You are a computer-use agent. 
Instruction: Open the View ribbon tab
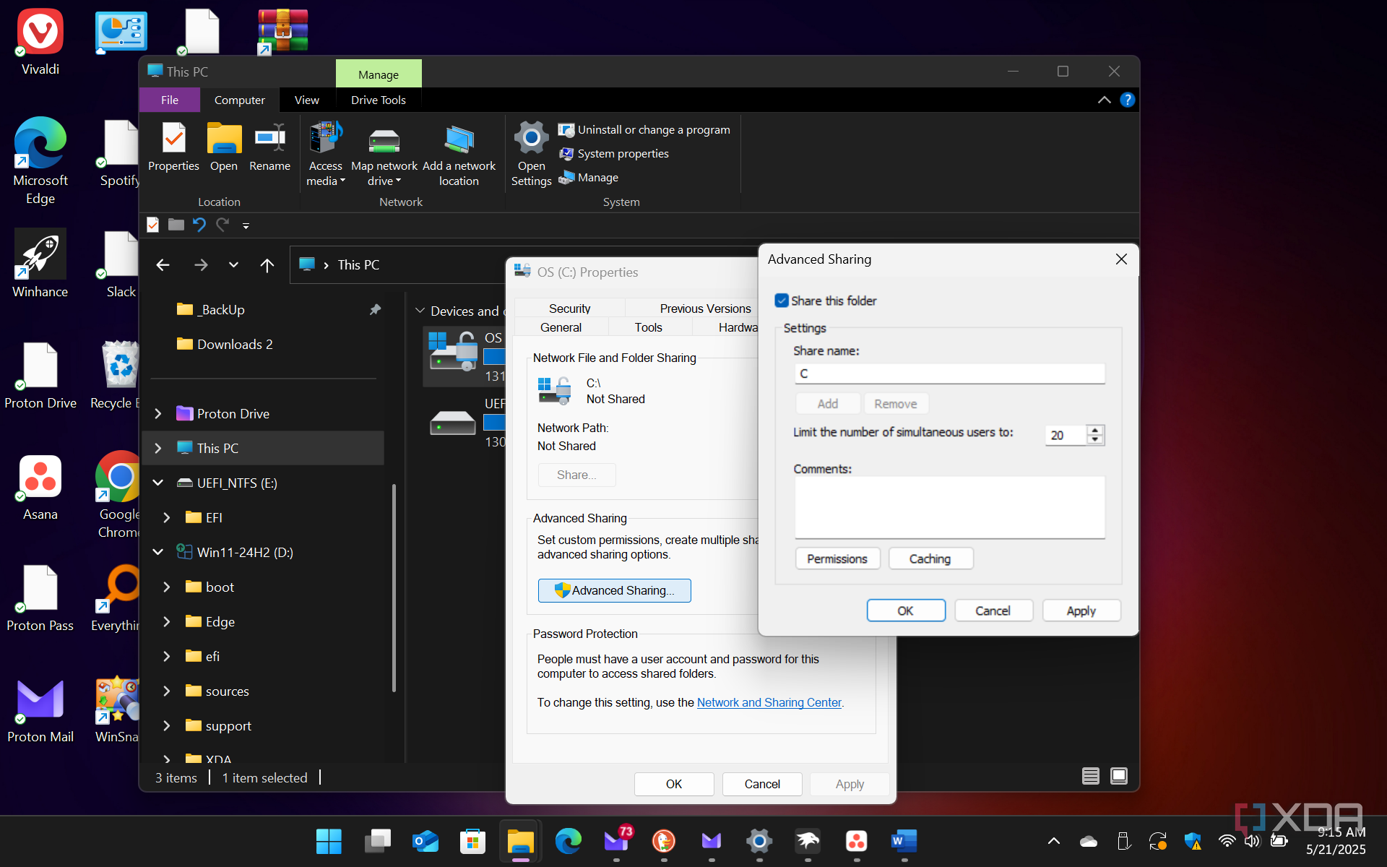coord(306,100)
